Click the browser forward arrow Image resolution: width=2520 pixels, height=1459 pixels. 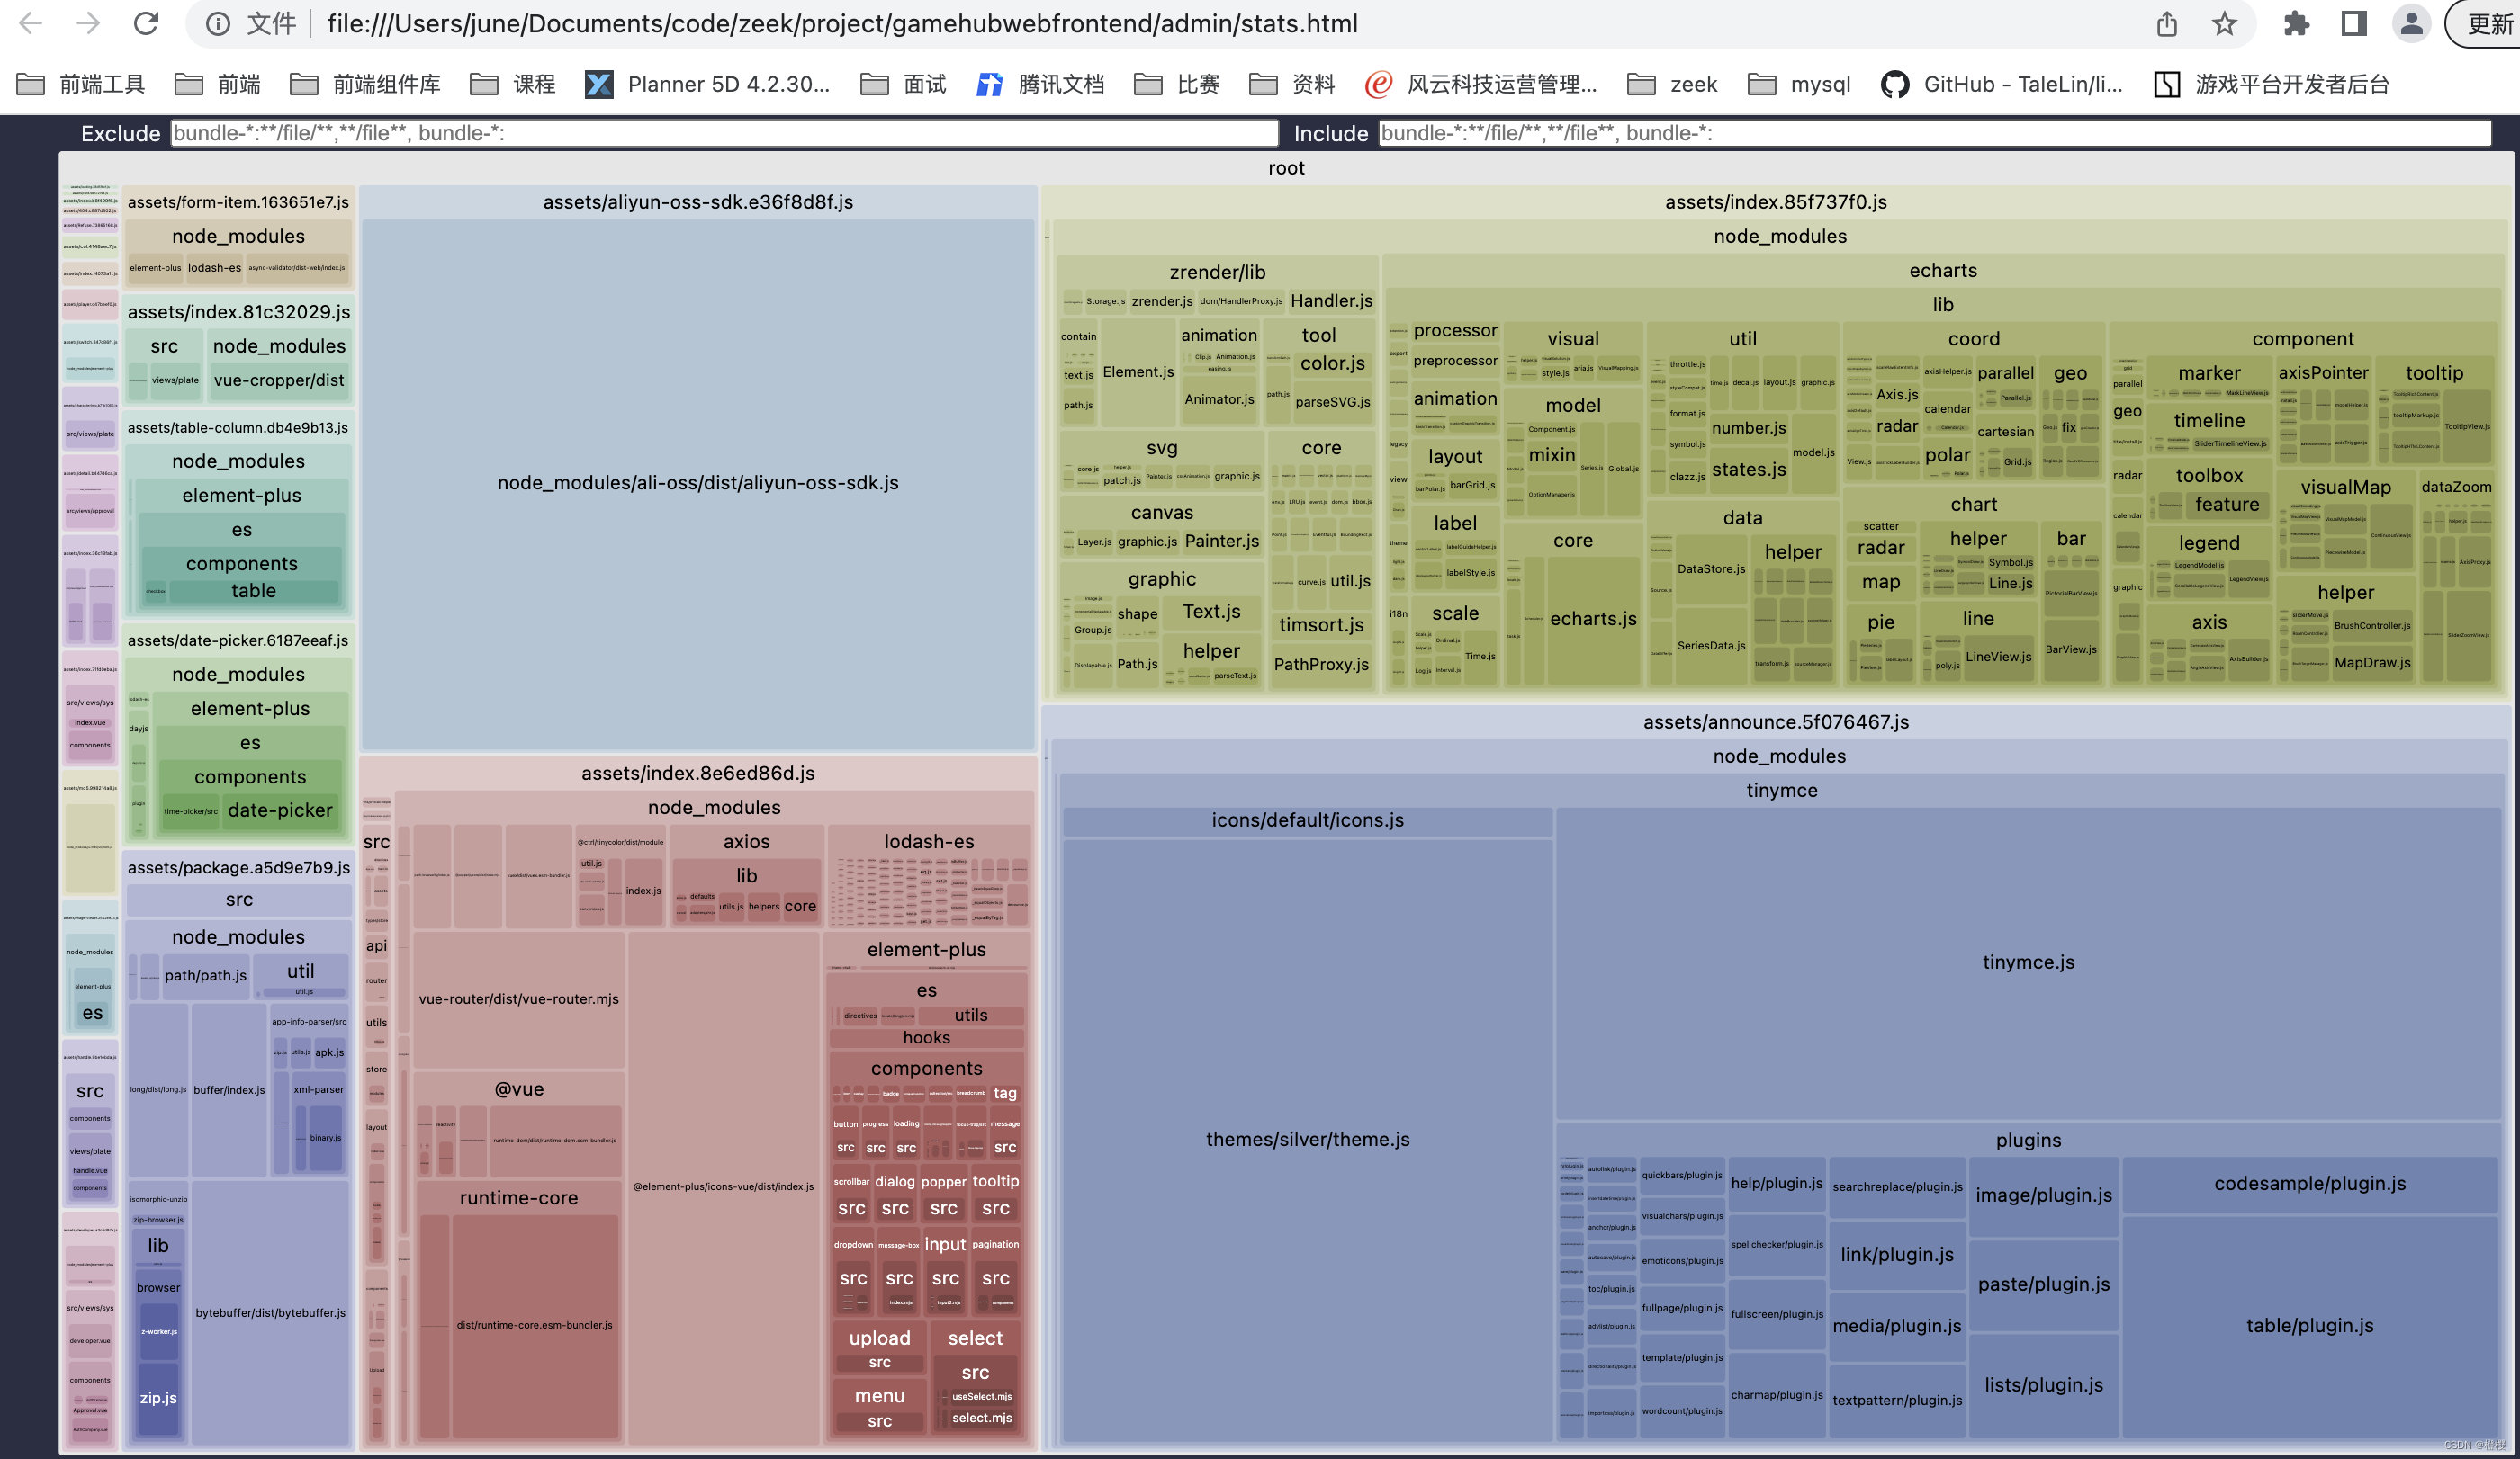[x=88, y=23]
